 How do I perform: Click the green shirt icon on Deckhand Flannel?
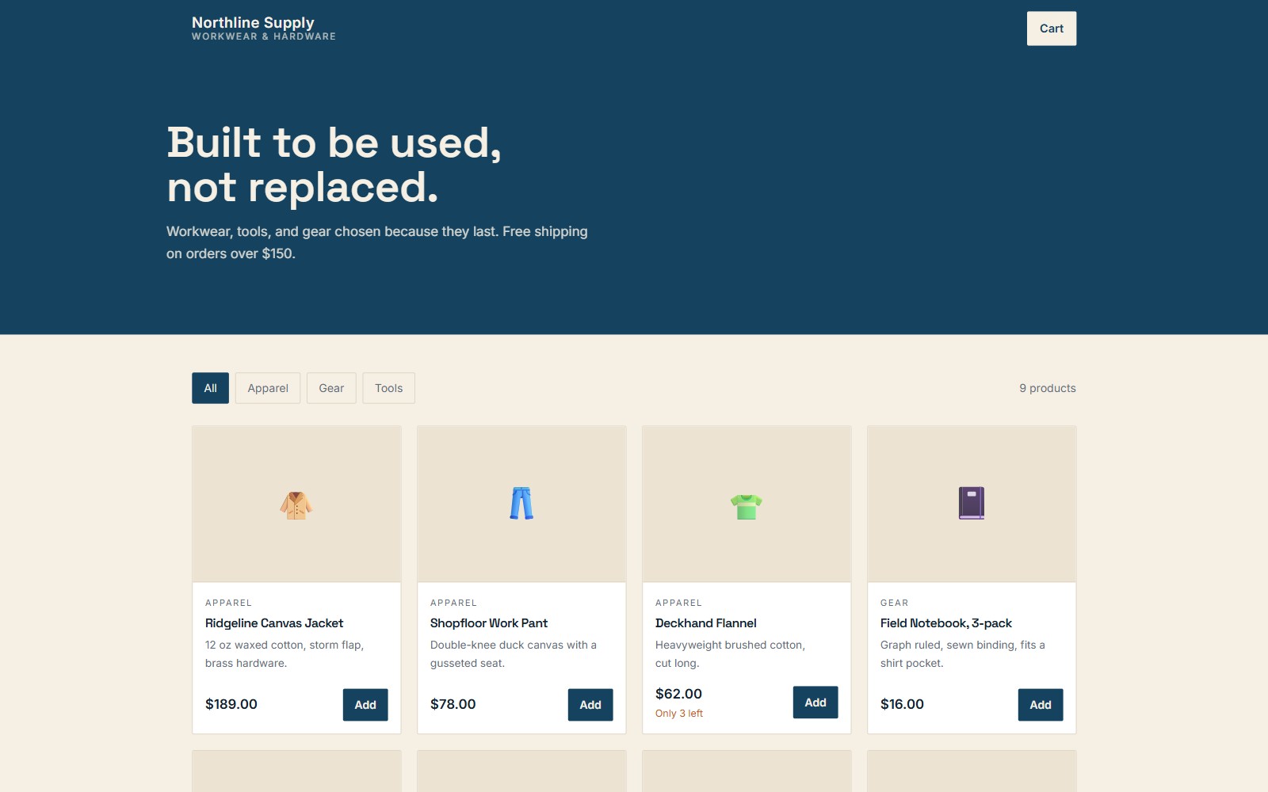click(747, 505)
